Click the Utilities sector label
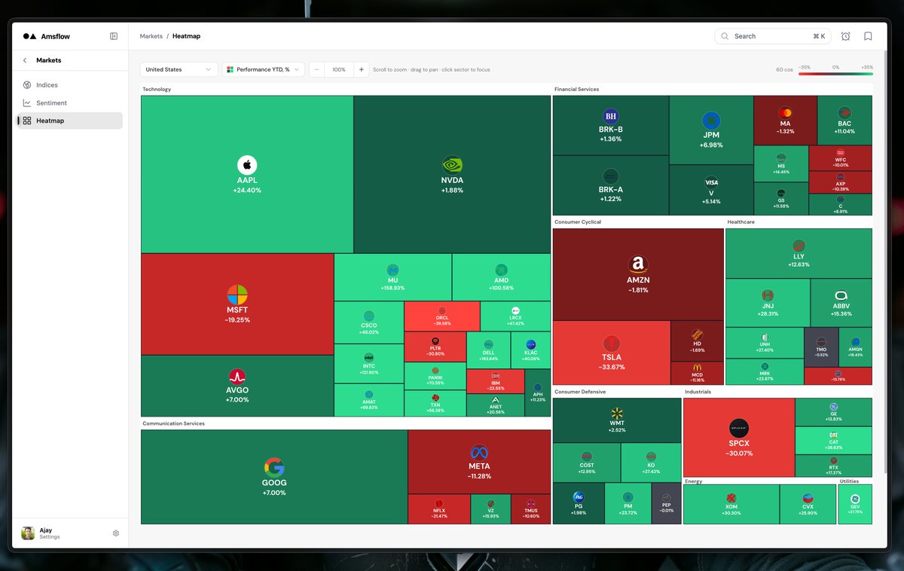 tap(849, 481)
